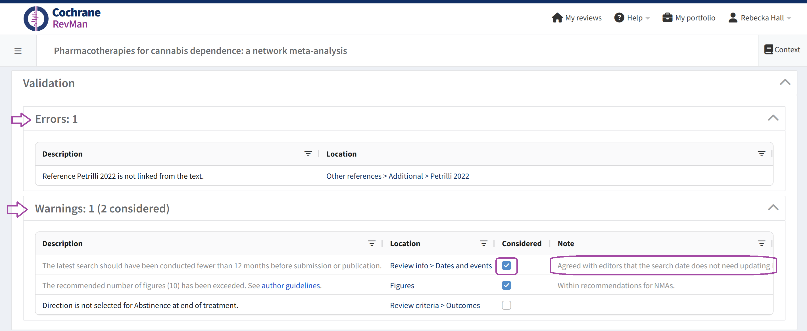Collapse the Validation panel
807x331 pixels.
(x=785, y=82)
